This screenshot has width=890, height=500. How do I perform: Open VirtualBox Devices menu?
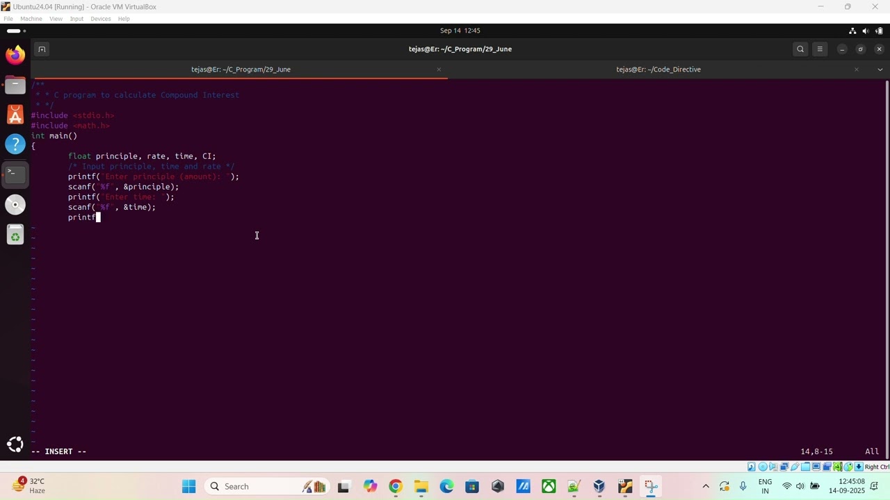[101, 19]
